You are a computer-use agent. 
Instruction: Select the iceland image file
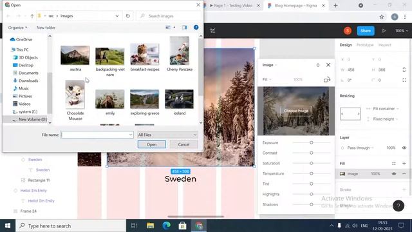tap(179, 99)
